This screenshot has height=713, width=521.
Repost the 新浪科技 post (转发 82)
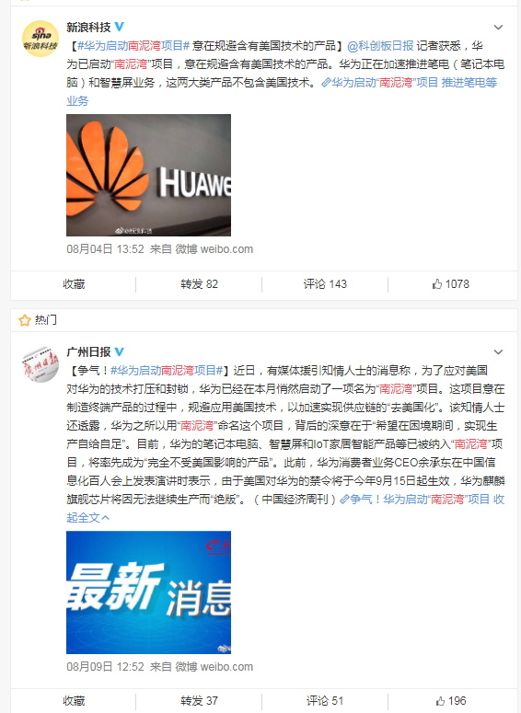pos(199,284)
